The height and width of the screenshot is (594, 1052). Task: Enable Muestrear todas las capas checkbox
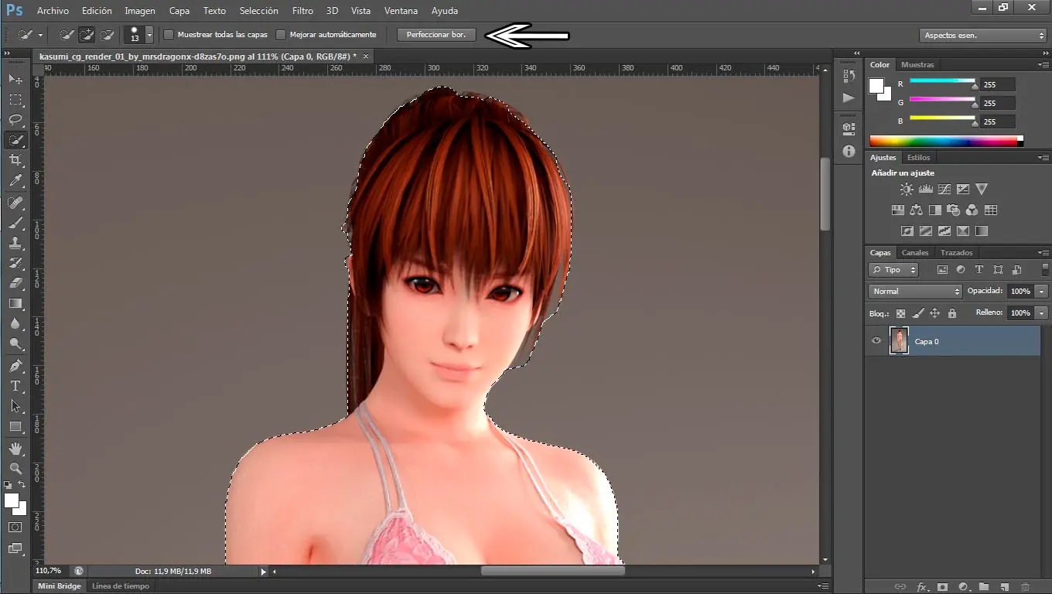coord(169,35)
